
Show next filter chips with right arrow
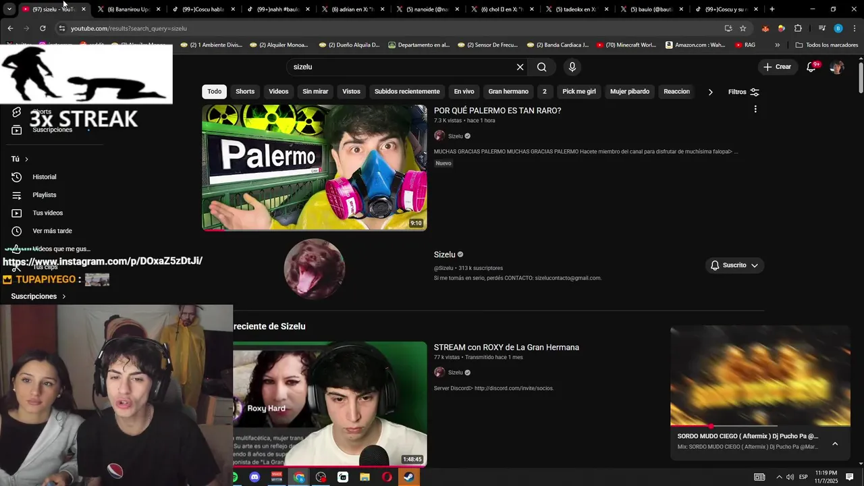tap(710, 92)
